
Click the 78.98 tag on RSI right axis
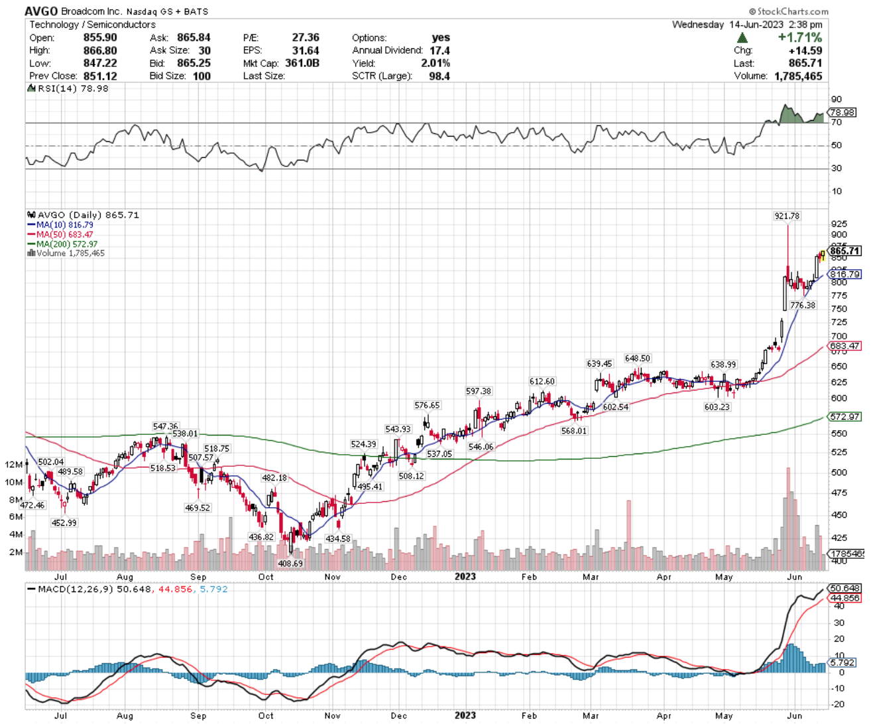[843, 113]
